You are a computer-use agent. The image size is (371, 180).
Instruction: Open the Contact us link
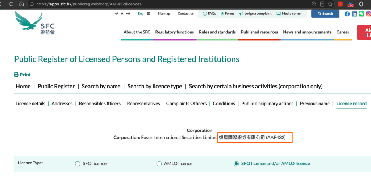(186, 14)
